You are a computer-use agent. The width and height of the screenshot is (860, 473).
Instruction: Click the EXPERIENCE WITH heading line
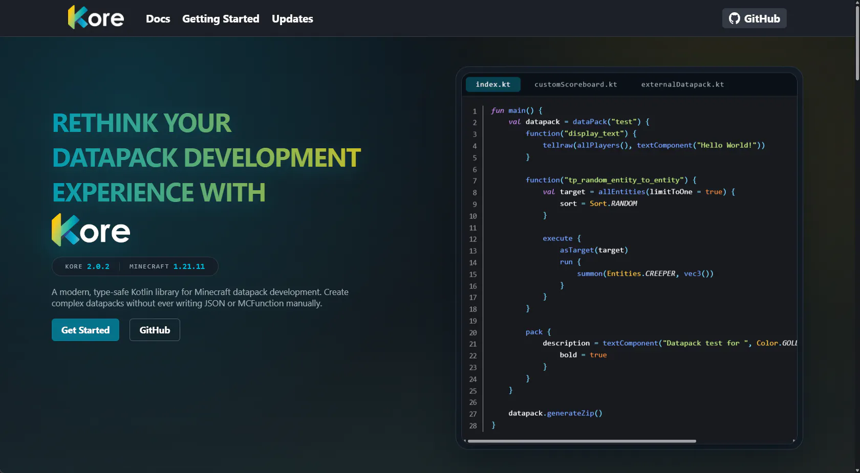tap(159, 192)
